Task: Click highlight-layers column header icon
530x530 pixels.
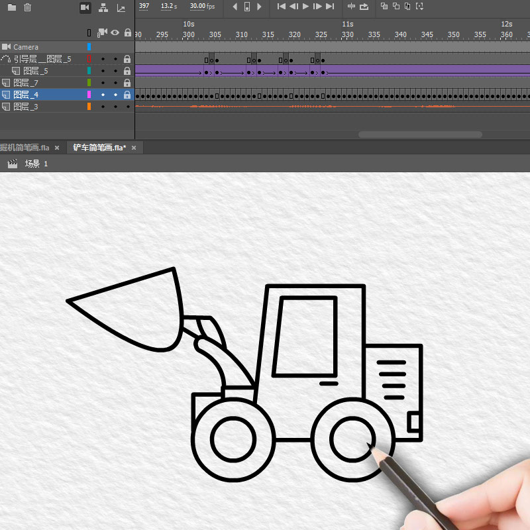Action: (x=89, y=32)
